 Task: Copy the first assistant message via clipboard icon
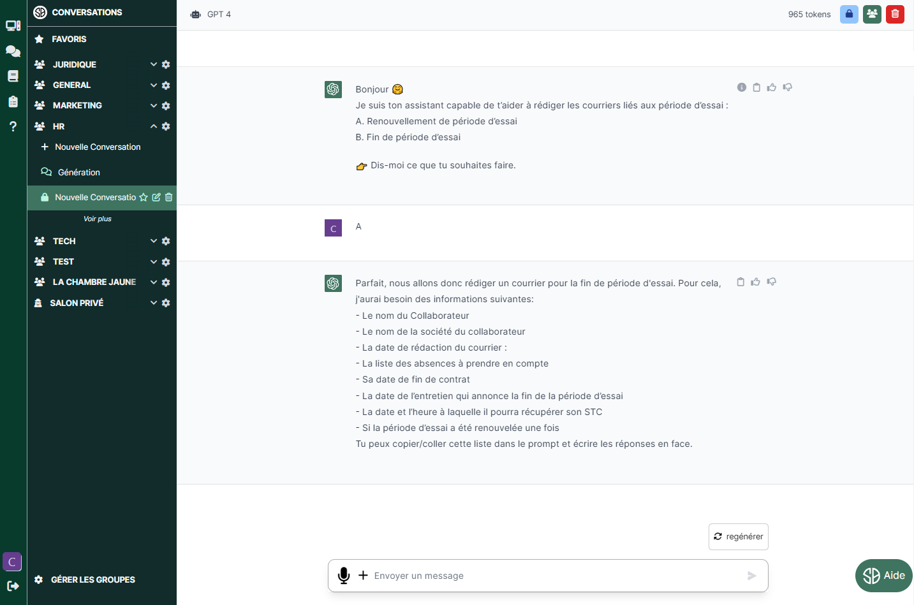pyautogui.click(x=756, y=87)
